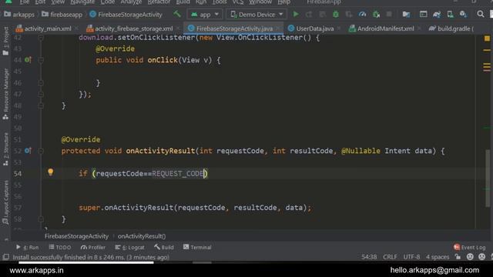Open the Terminal tool window
Image resolution: width=493 pixels, height=277 pixels.
pyautogui.click(x=197, y=247)
